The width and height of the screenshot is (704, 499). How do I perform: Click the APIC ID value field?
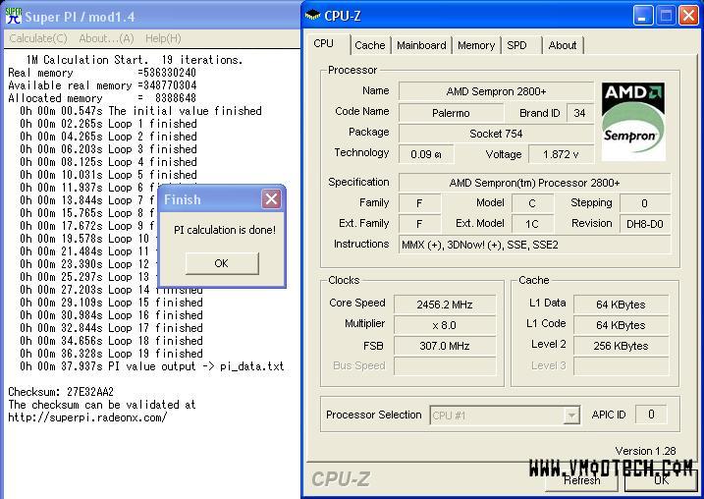[x=651, y=415]
